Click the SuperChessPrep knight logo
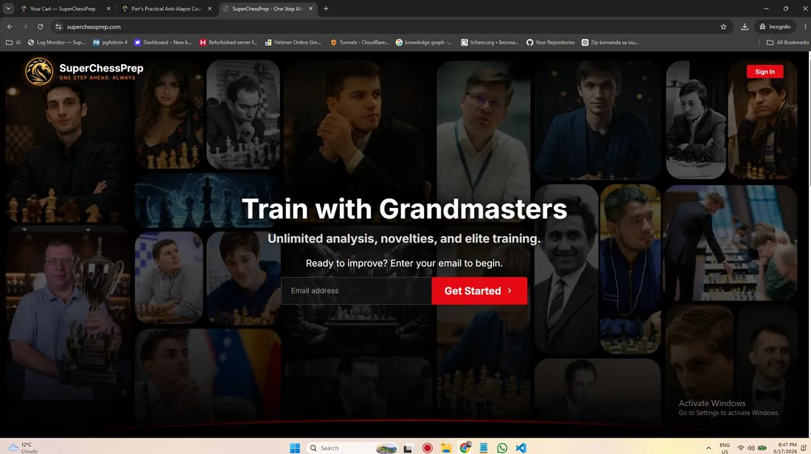The image size is (811, 454). pyautogui.click(x=39, y=71)
